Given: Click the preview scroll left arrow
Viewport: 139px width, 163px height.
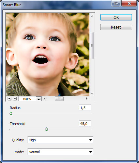Looking at the screenshot, I should (x=44, y=98).
